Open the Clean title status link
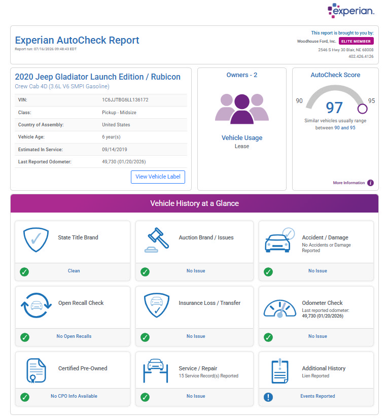This screenshot has width=388, height=418. pos(74,271)
